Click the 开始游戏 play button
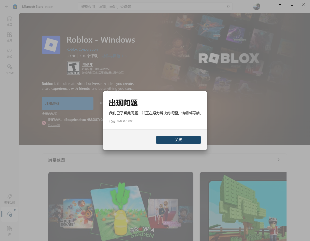310x241 pixels. (68, 103)
